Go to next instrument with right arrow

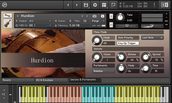77,5
